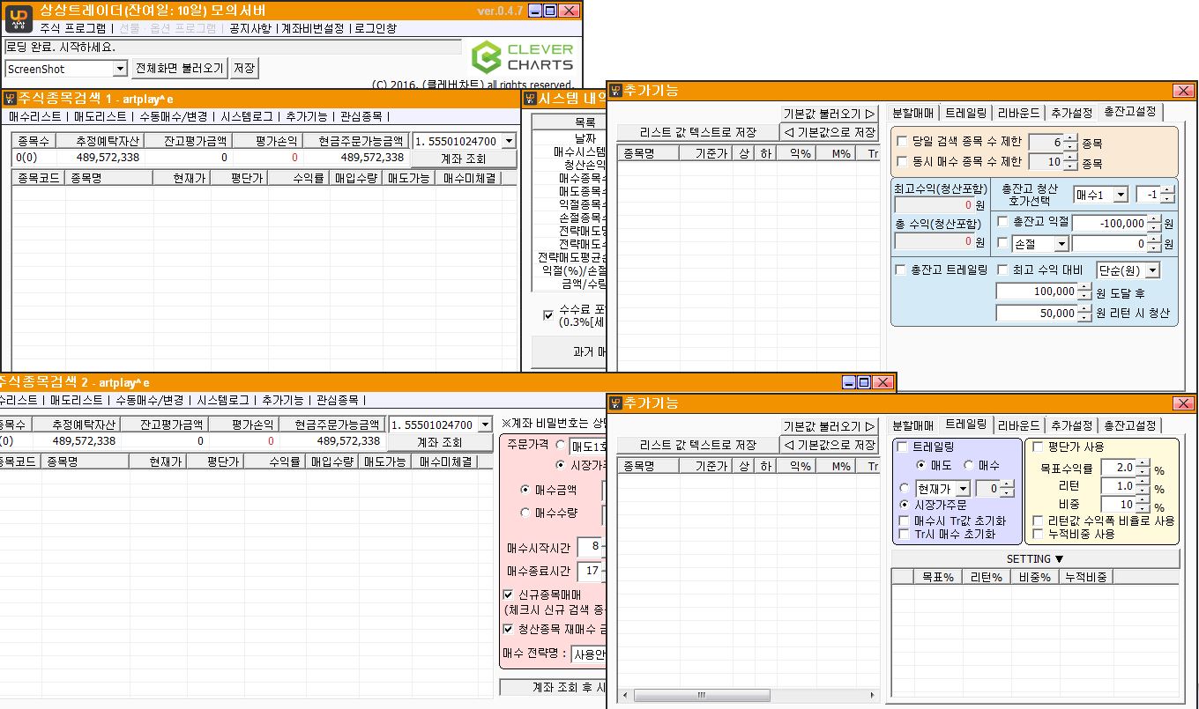
Task: Click 기본값으로 저장 in lower 추가기능
Action: pyautogui.click(x=829, y=445)
